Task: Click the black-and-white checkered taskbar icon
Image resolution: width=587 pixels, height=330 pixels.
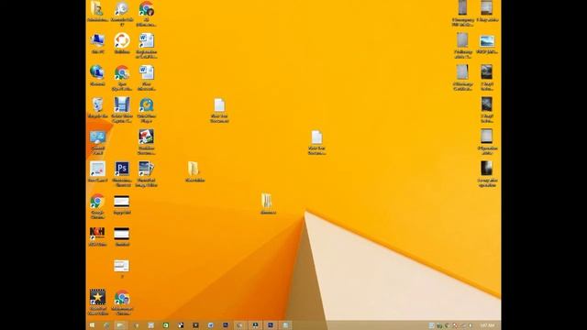Action: coord(181,325)
